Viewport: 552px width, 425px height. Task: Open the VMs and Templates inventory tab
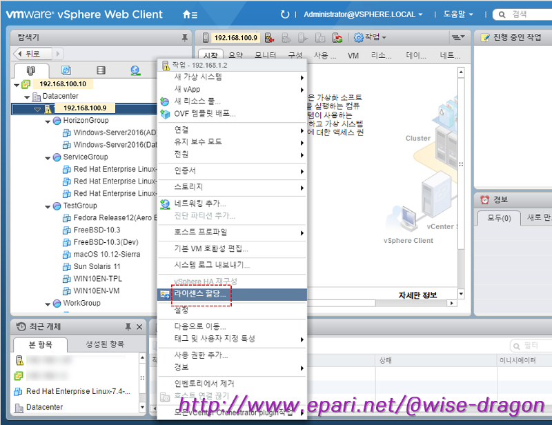[x=66, y=70]
